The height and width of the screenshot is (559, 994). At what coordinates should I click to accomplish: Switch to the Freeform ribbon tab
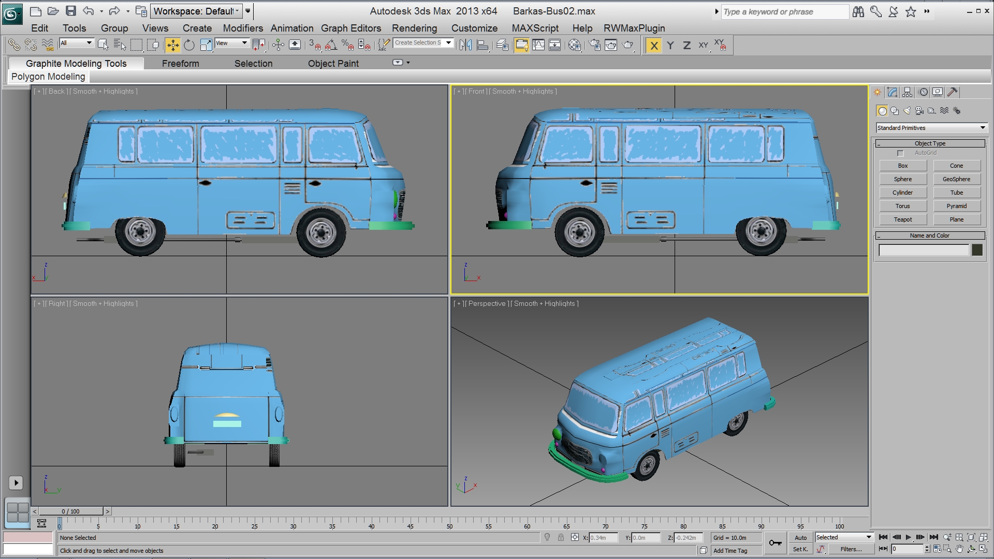(x=180, y=64)
